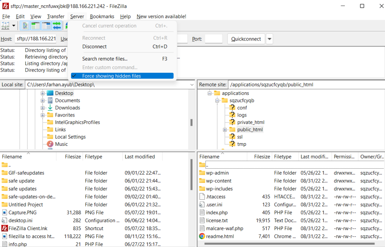Uncheck Force showing hidden files
The height and width of the screenshot is (247, 385).
(x=111, y=76)
